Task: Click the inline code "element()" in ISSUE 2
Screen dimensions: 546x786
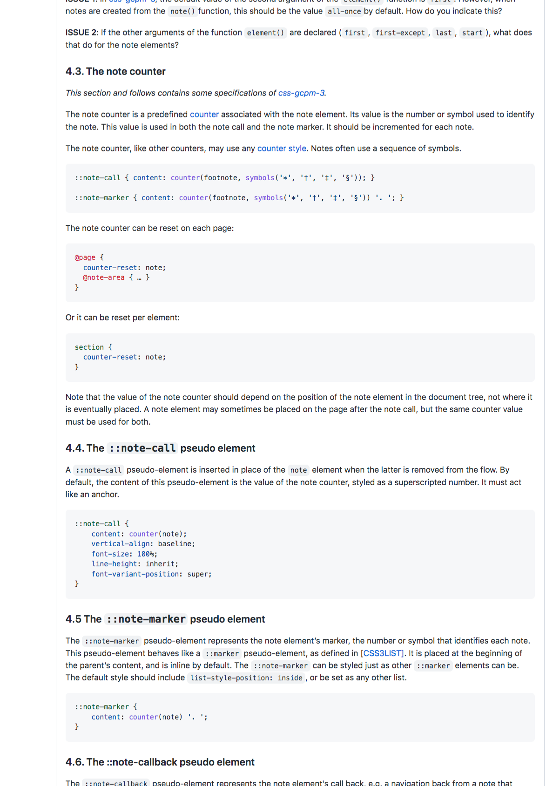Action: click(x=265, y=33)
